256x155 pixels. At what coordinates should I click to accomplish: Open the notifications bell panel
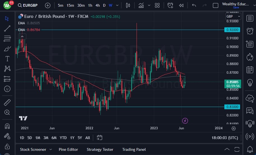click(250, 149)
